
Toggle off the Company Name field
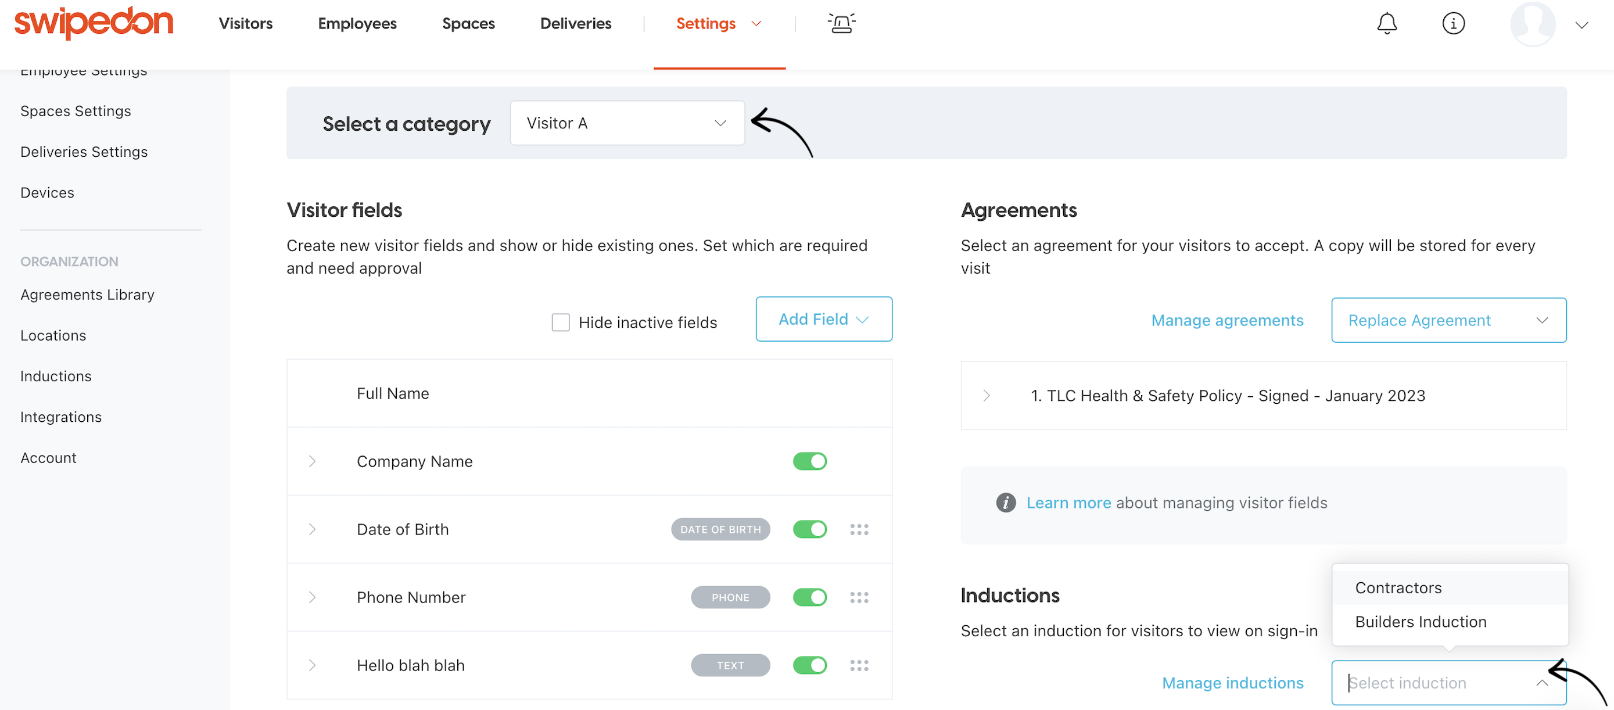[x=809, y=461]
